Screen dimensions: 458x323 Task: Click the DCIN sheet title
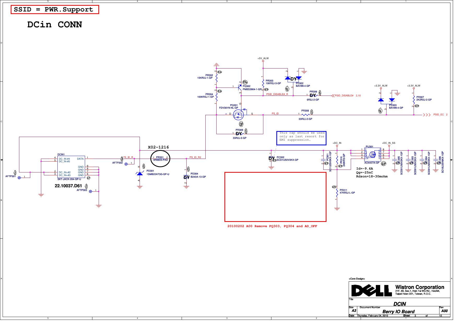coord(400,304)
